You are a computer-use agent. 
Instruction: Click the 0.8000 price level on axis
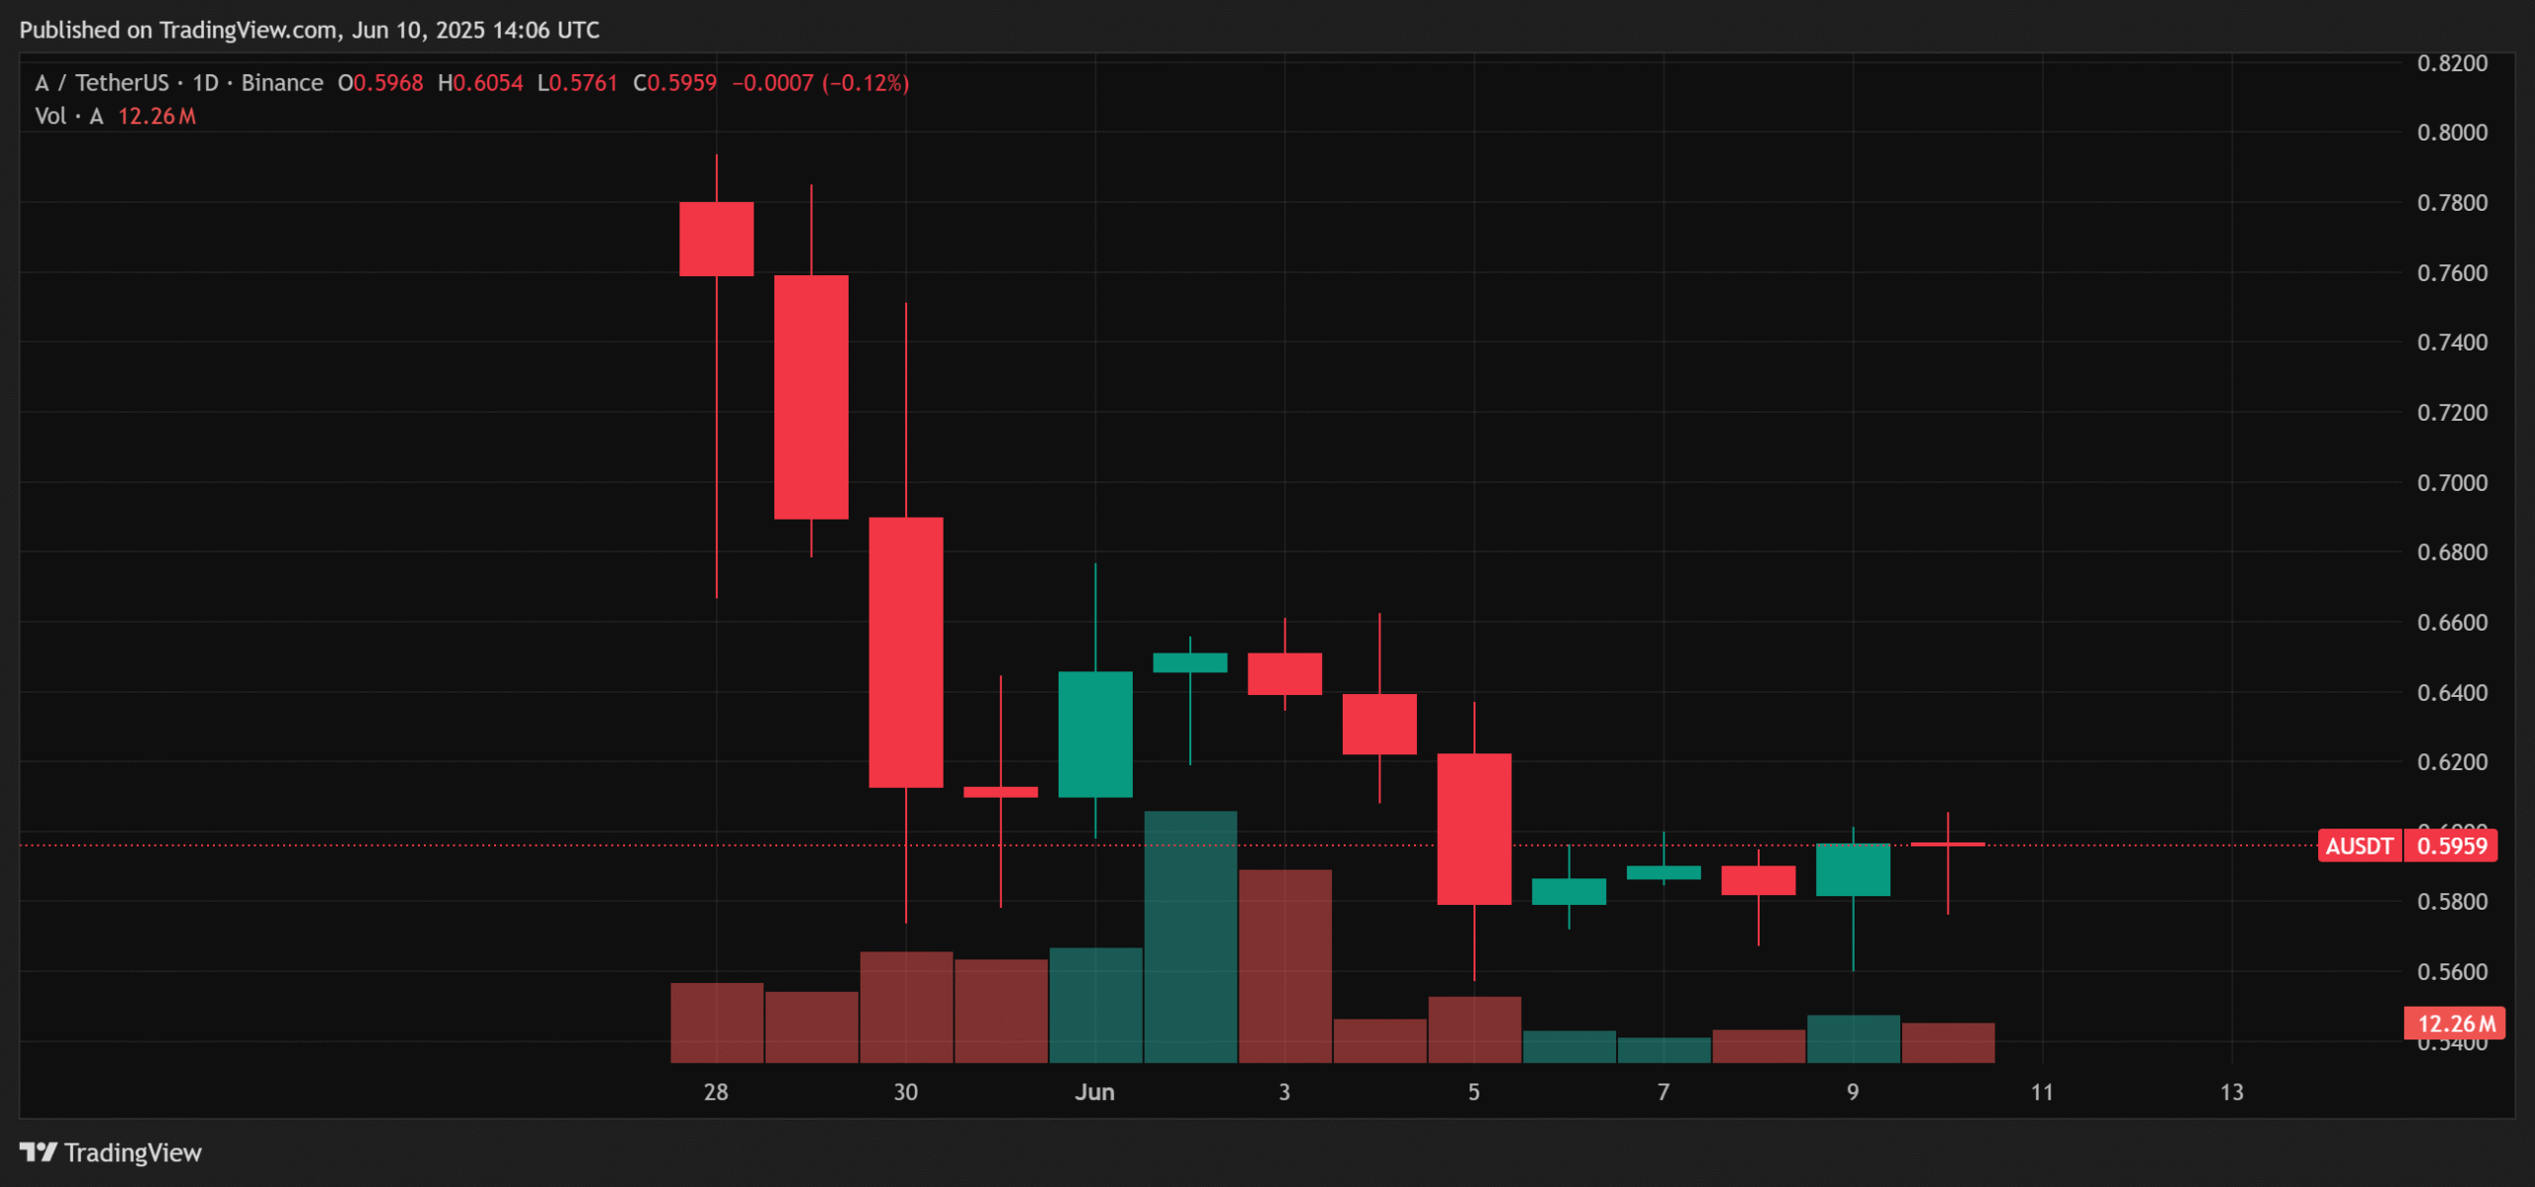click(2452, 133)
